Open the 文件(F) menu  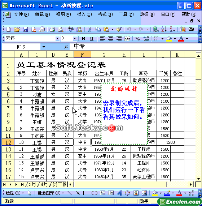[22, 14]
